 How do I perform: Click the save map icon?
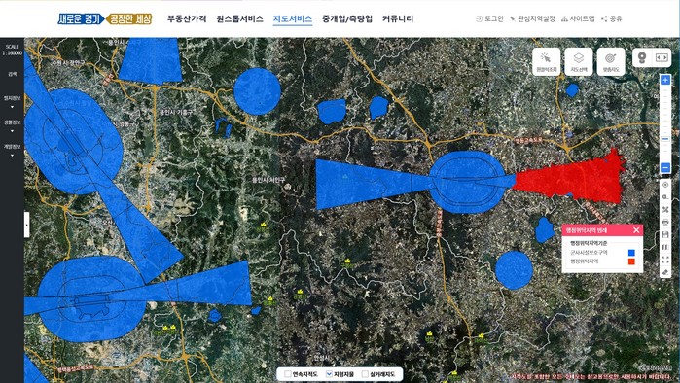[665, 234]
